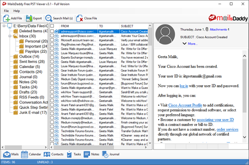Open the Cisco Account Profile link

[185, 105]
